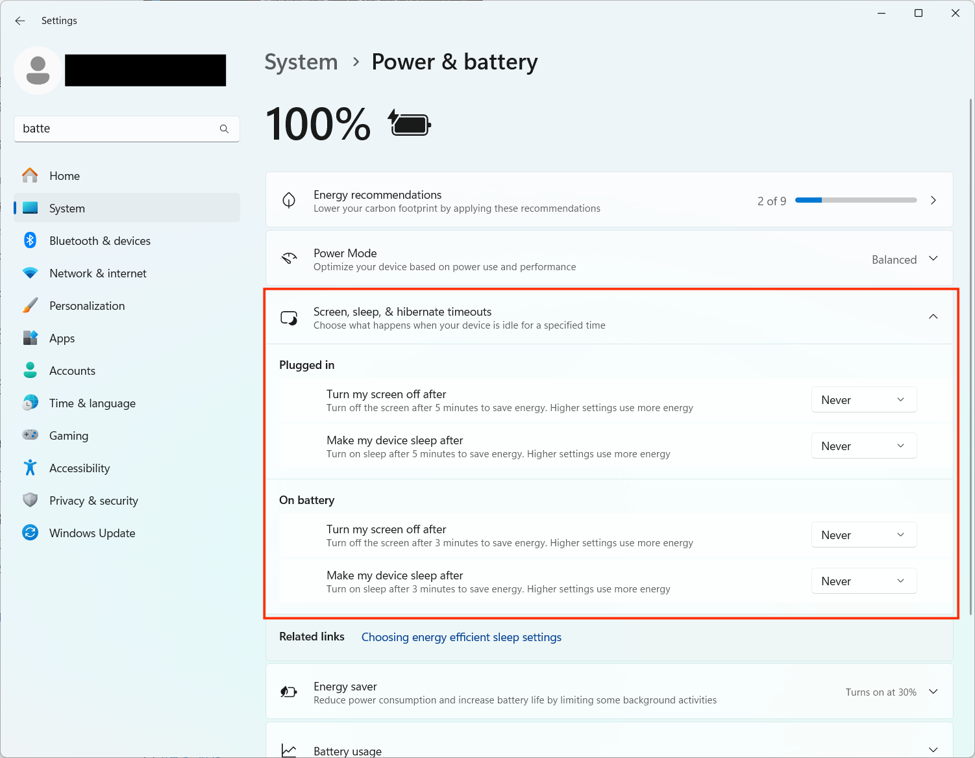Click the Gaming controller icon
The width and height of the screenshot is (975, 758).
(30, 435)
